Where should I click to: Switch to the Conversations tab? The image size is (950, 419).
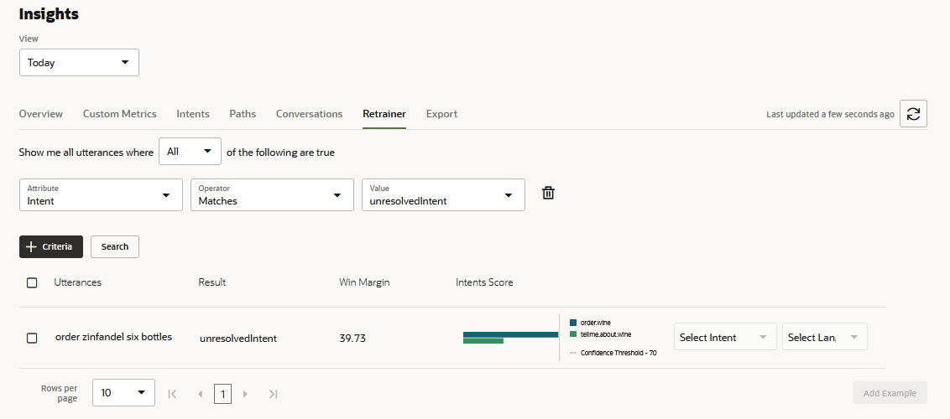[309, 114]
